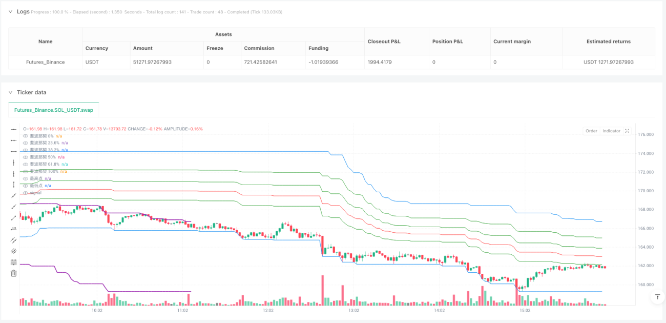Toggle visibility of 最高点 indicator
Image resolution: width=666 pixels, height=323 pixels.
(x=26, y=178)
